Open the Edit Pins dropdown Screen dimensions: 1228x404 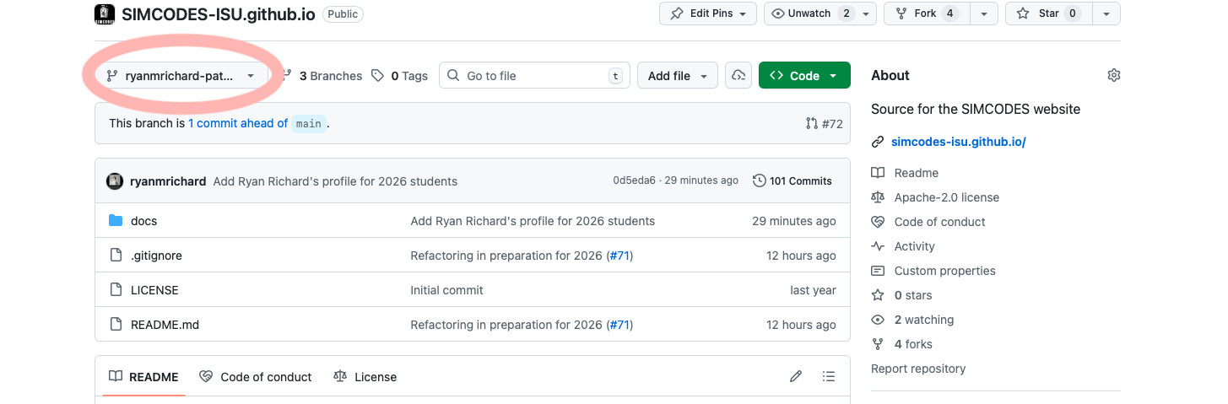[x=707, y=13]
